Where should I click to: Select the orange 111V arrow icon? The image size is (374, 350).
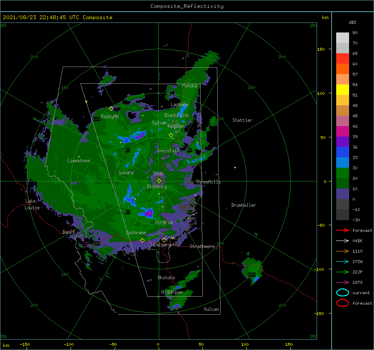[x=342, y=251]
